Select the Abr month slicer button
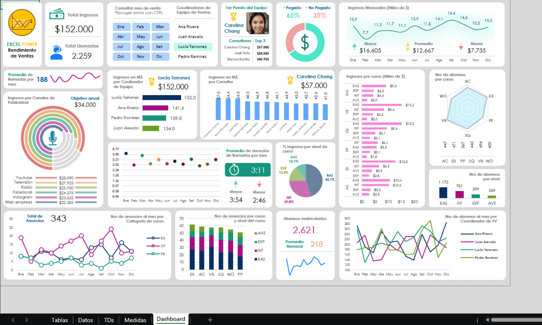This screenshot has height=325, width=542. click(x=121, y=36)
